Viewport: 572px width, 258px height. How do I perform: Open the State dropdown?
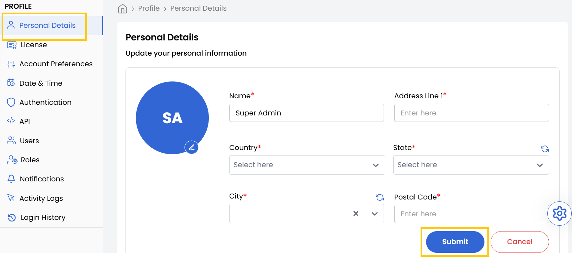click(471, 165)
